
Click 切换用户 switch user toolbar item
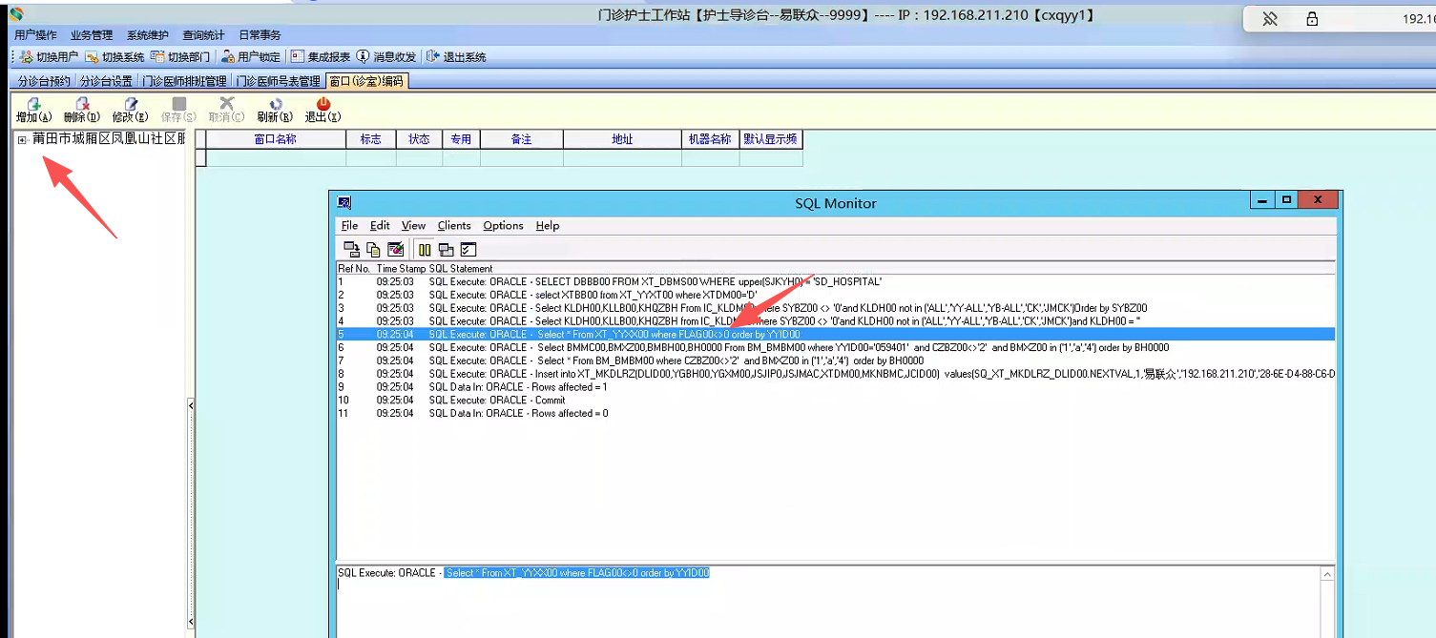point(50,57)
